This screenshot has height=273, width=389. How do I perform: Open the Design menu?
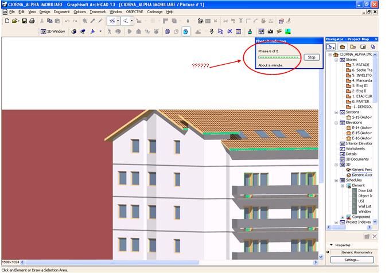pos(45,11)
